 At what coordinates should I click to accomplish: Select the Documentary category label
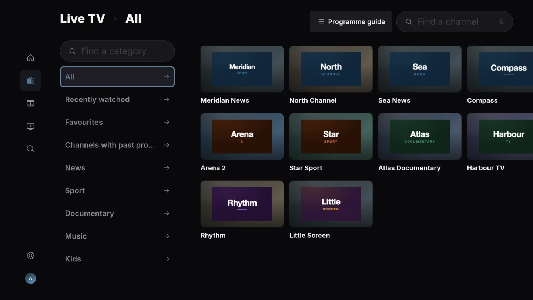point(90,213)
